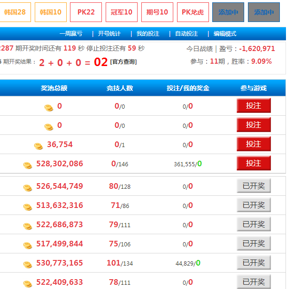301x289 pixels.
Task: Go to 我的投注 in the menu bar
Action: (148, 34)
